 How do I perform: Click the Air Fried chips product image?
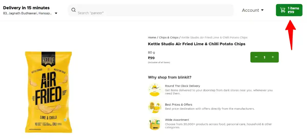[x=48, y=92]
